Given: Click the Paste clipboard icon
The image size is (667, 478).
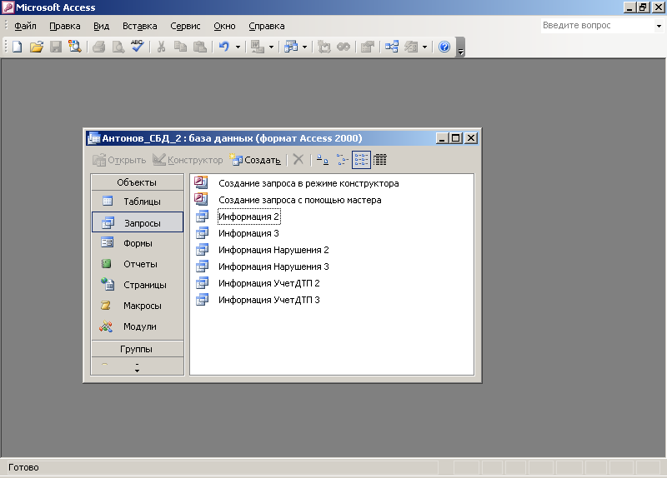Looking at the screenshot, I should click(x=199, y=47).
